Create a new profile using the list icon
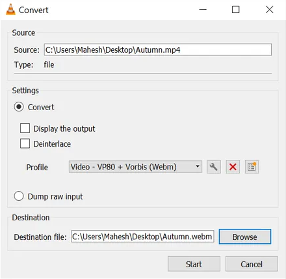This screenshot has width=286, height=279. (x=252, y=167)
